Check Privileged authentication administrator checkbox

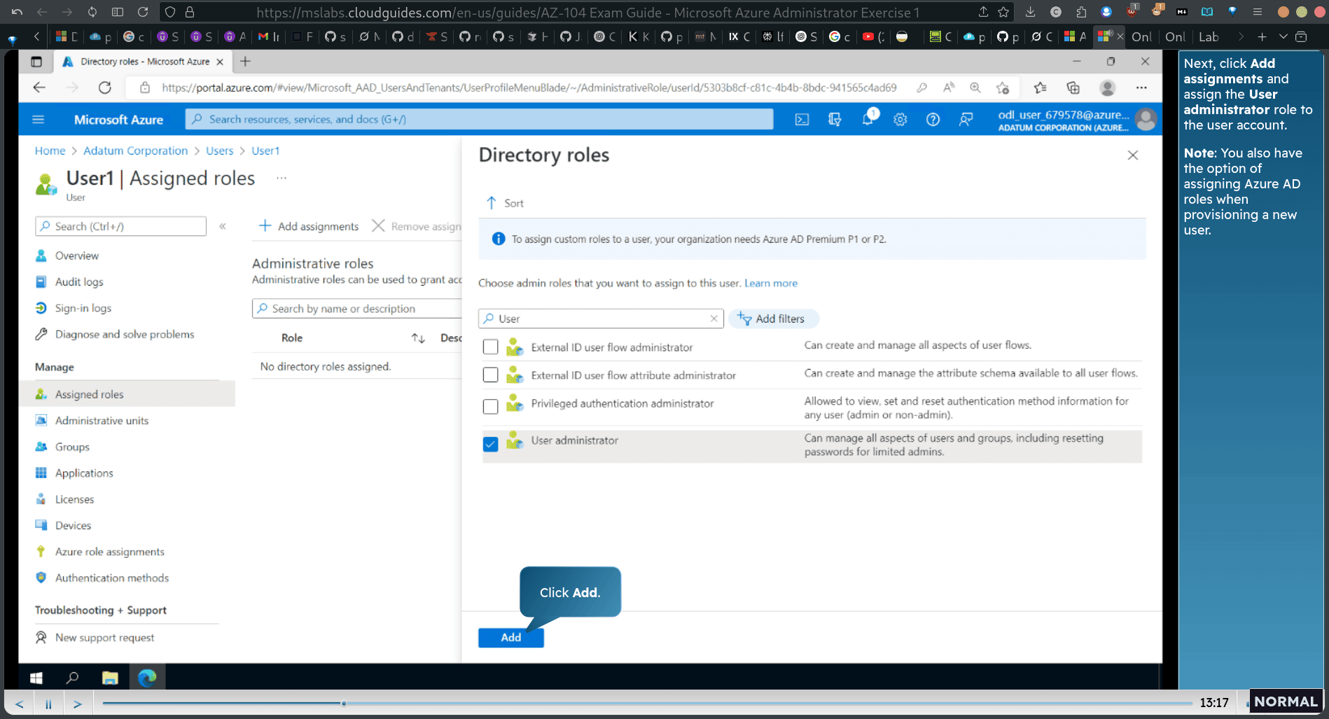[x=490, y=406]
